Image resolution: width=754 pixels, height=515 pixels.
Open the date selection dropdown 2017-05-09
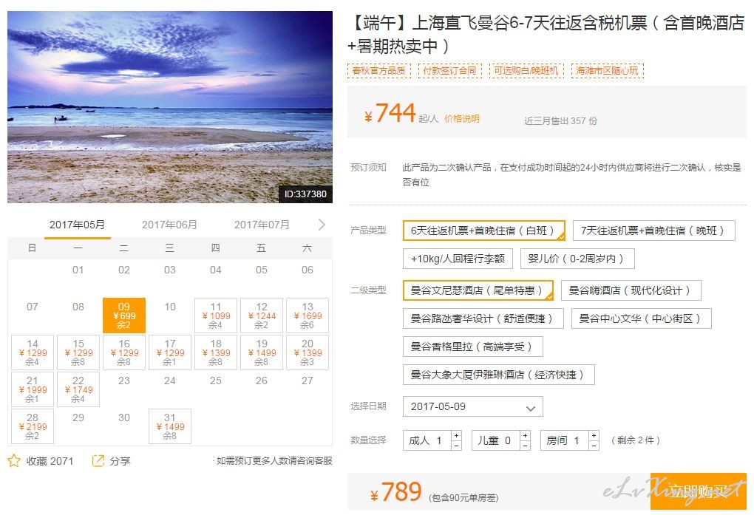pyautogui.click(x=473, y=406)
